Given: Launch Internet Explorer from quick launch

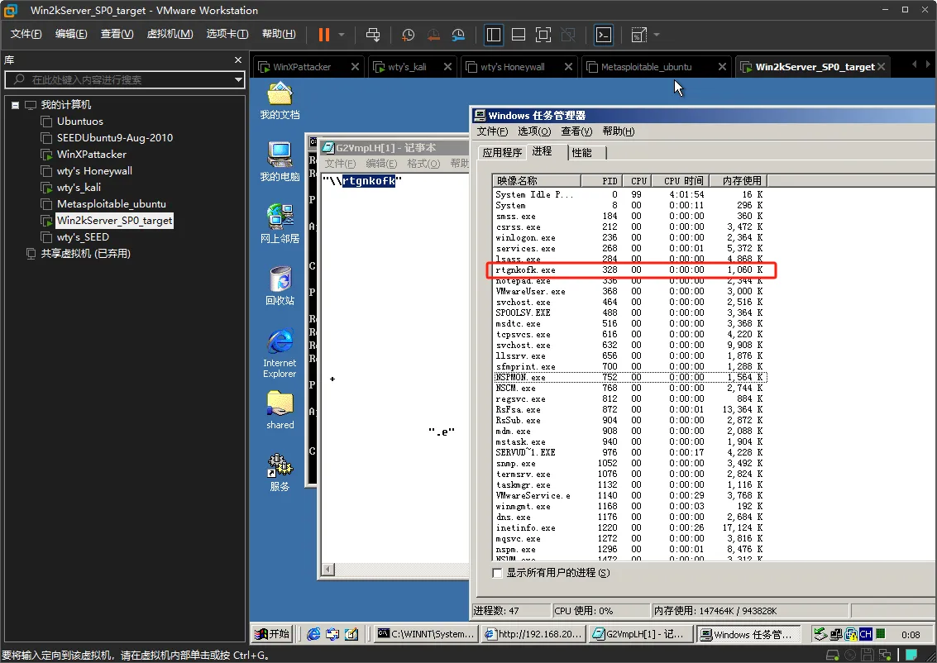Looking at the screenshot, I should click(313, 634).
